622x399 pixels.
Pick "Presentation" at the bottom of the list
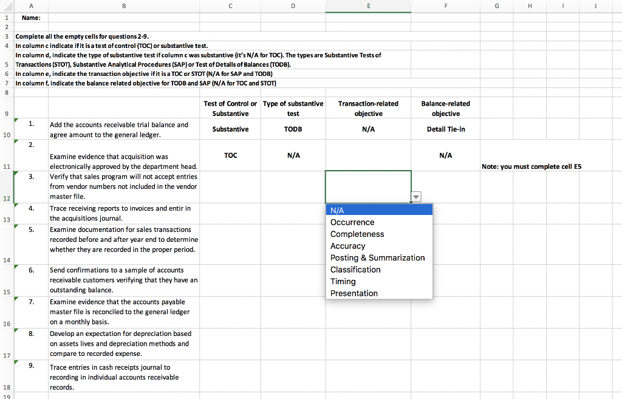tap(353, 293)
